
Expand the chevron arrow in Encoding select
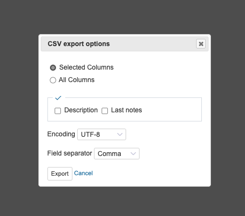pos(120,134)
